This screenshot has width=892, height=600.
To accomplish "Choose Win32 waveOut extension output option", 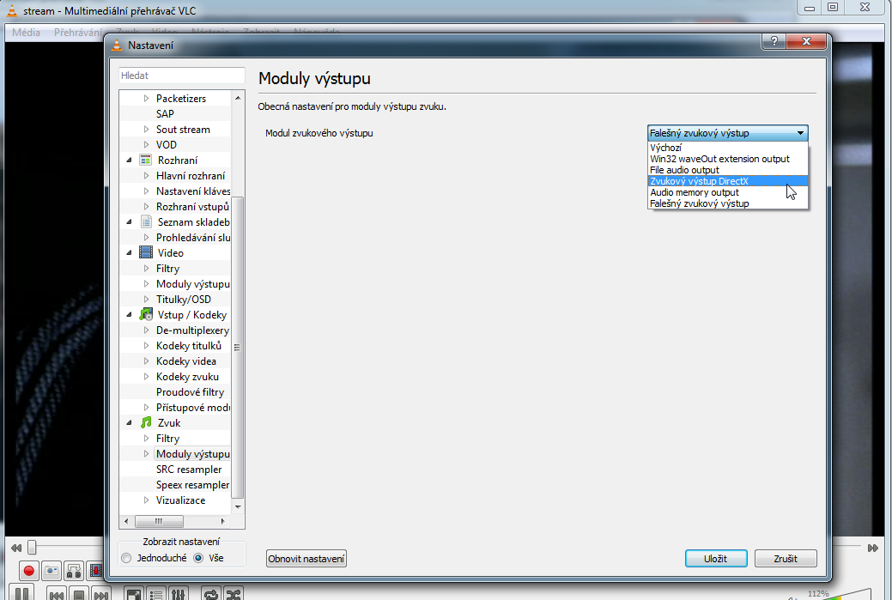I will pyautogui.click(x=728, y=159).
